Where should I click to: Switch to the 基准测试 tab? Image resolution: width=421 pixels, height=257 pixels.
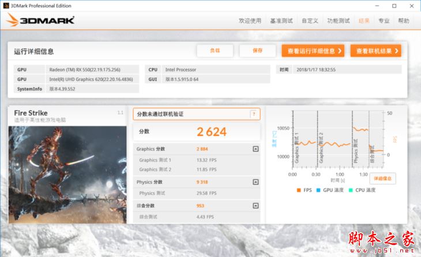pos(281,21)
